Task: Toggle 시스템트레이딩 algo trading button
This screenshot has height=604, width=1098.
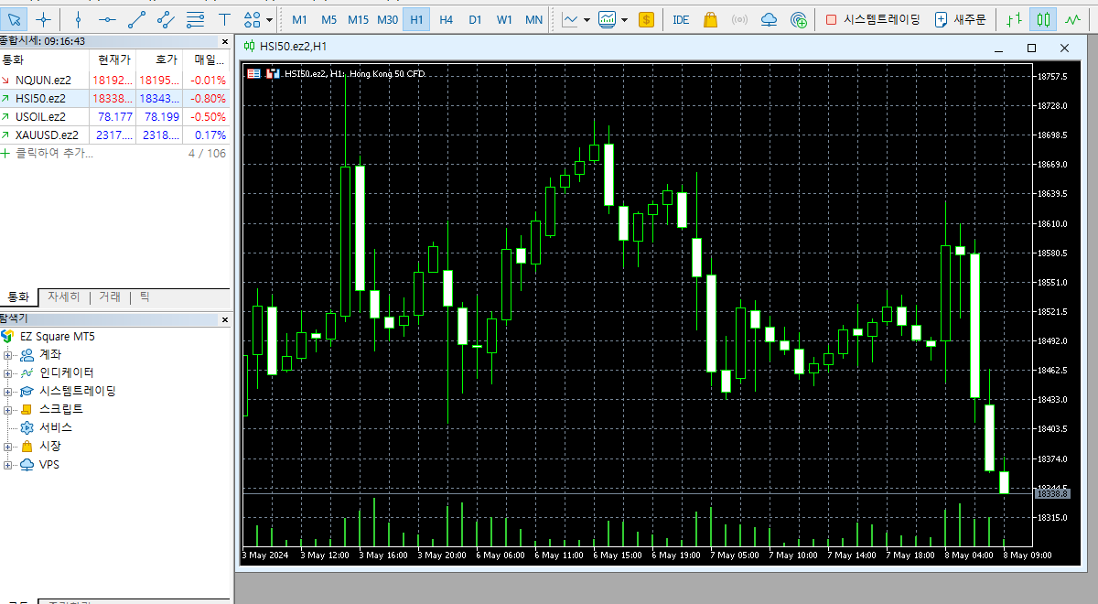Action: pos(872,19)
